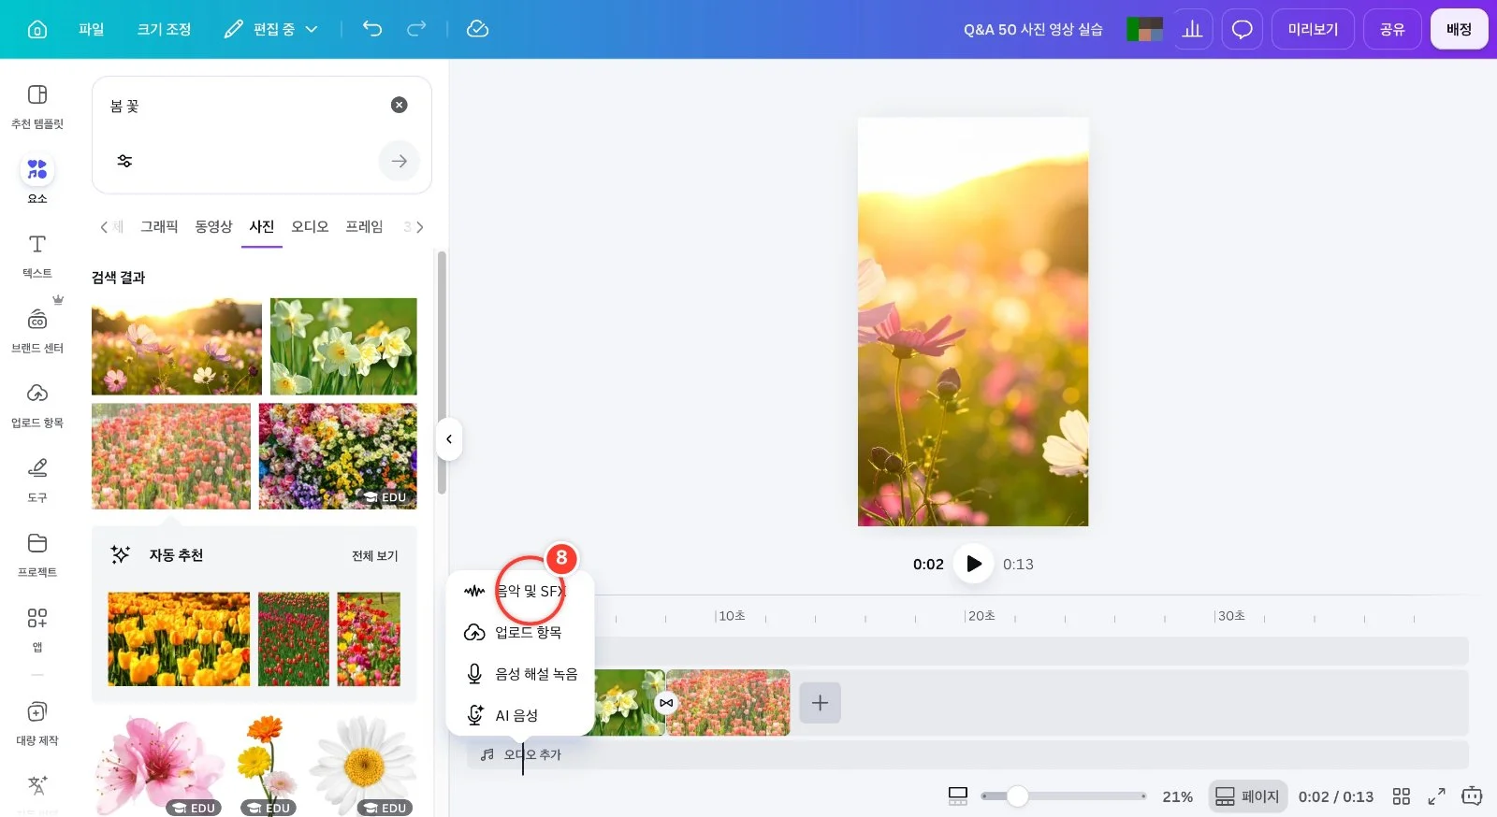Go to Canva home icon

tap(37, 29)
